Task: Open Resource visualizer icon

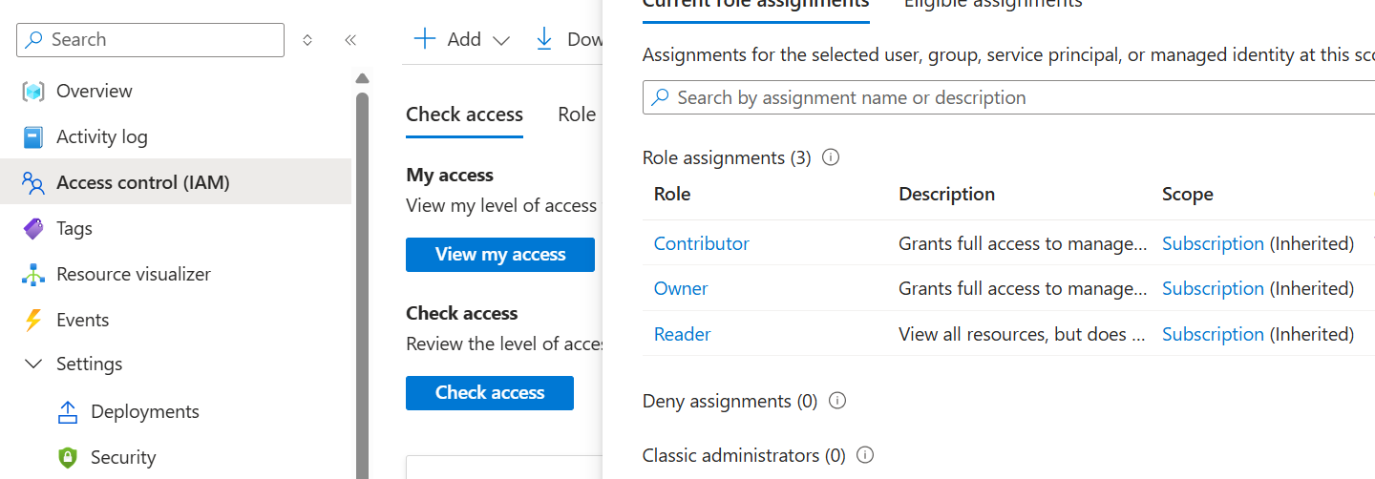Action: 33,275
